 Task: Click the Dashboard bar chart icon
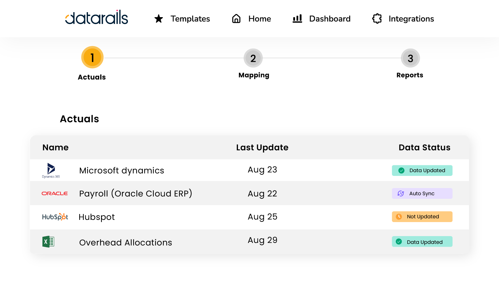coord(297,19)
